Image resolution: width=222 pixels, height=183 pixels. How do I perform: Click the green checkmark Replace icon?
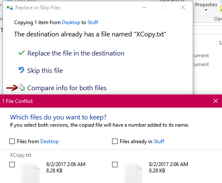(22, 53)
